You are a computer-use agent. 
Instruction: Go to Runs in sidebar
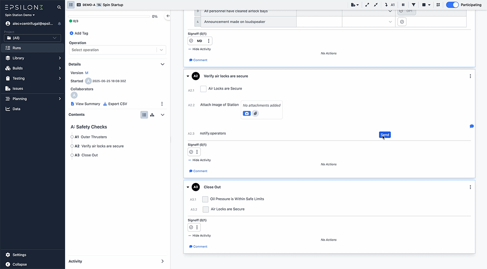pos(32,48)
